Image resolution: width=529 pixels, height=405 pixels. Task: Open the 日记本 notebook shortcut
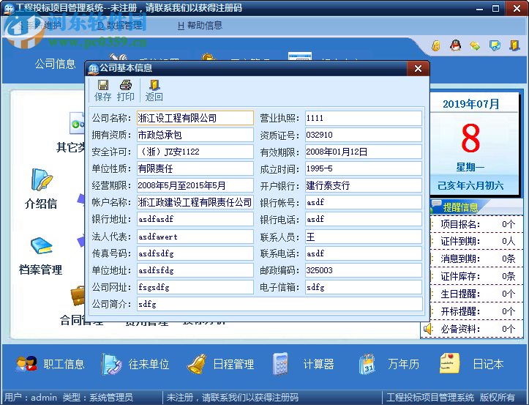tap(472, 364)
